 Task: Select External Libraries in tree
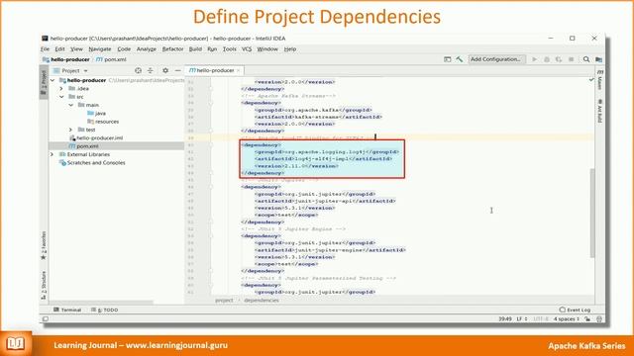pyautogui.click(x=84, y=154)
